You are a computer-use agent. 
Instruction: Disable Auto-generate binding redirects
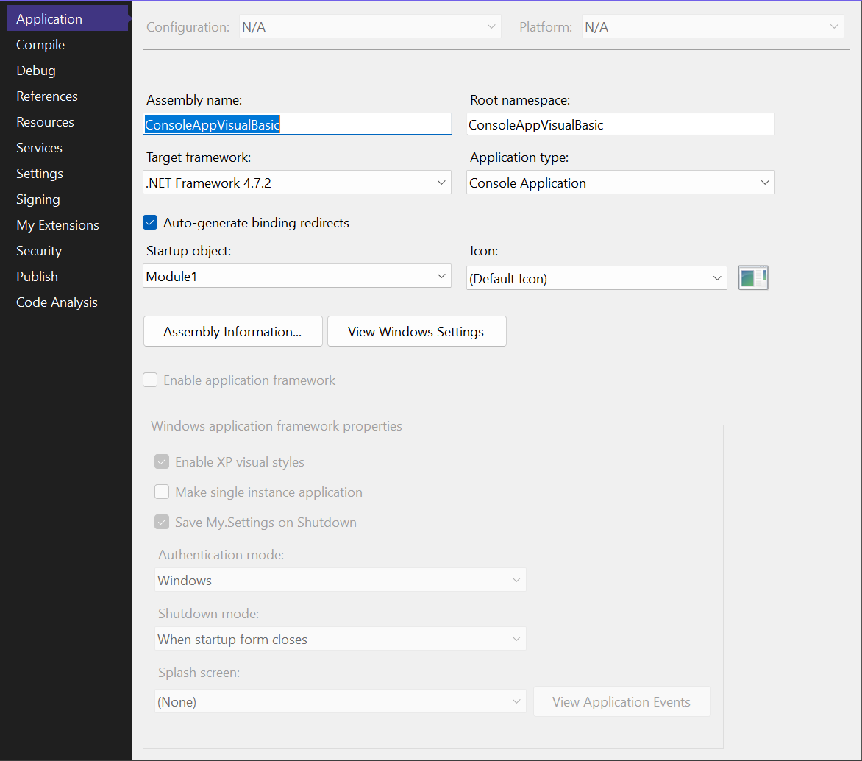point(150,222)
